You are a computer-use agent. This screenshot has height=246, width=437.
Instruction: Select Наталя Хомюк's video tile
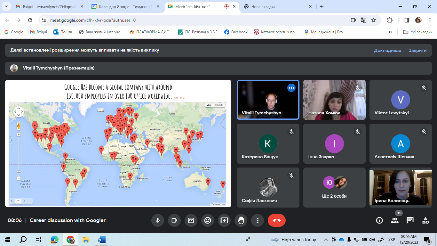click(x=334, y=100)
